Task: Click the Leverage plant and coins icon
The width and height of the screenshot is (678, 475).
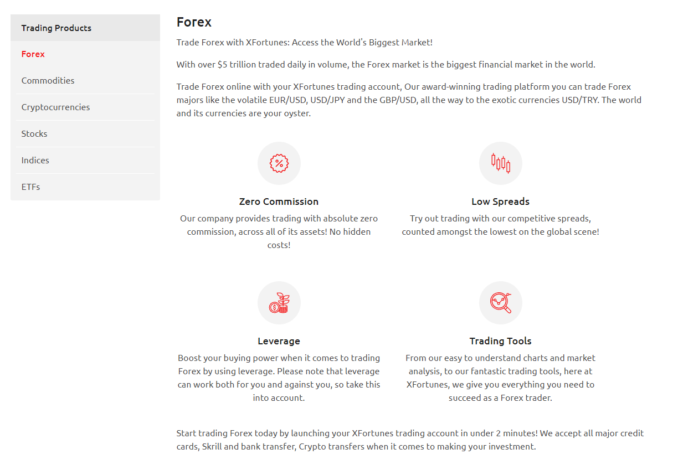Action: click(x=279, y=303)
